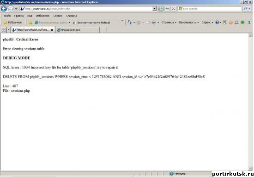The width and height of the screenshot is (254, 177).
Task: Open the Справка menu
Action: click(x=72, y=16)
